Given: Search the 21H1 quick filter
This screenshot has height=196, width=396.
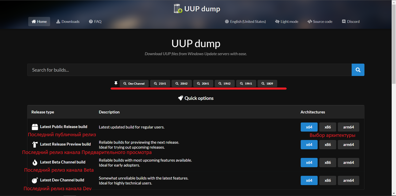Looking at the screenshot, I should 160,84.
